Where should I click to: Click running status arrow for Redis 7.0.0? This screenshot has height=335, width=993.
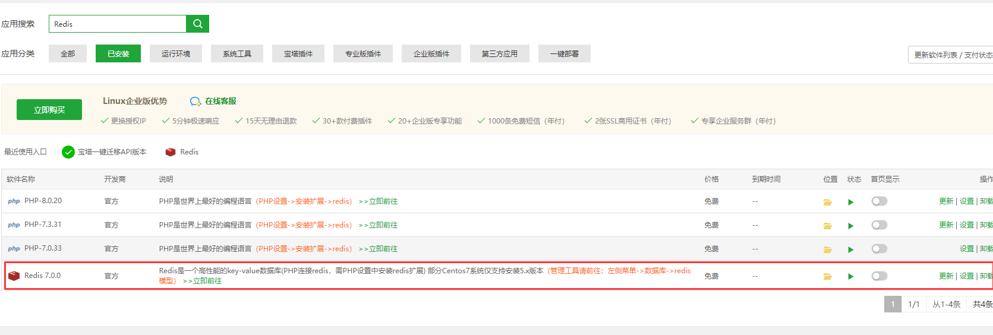point(850,276)
